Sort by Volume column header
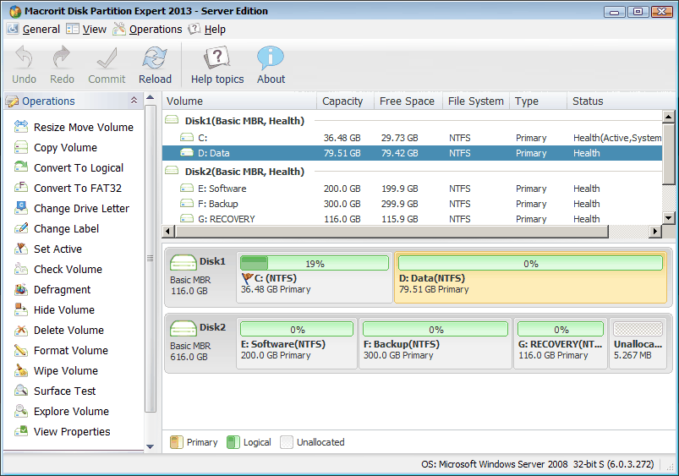This screenshot has width=679, height=476. (239, 101)
